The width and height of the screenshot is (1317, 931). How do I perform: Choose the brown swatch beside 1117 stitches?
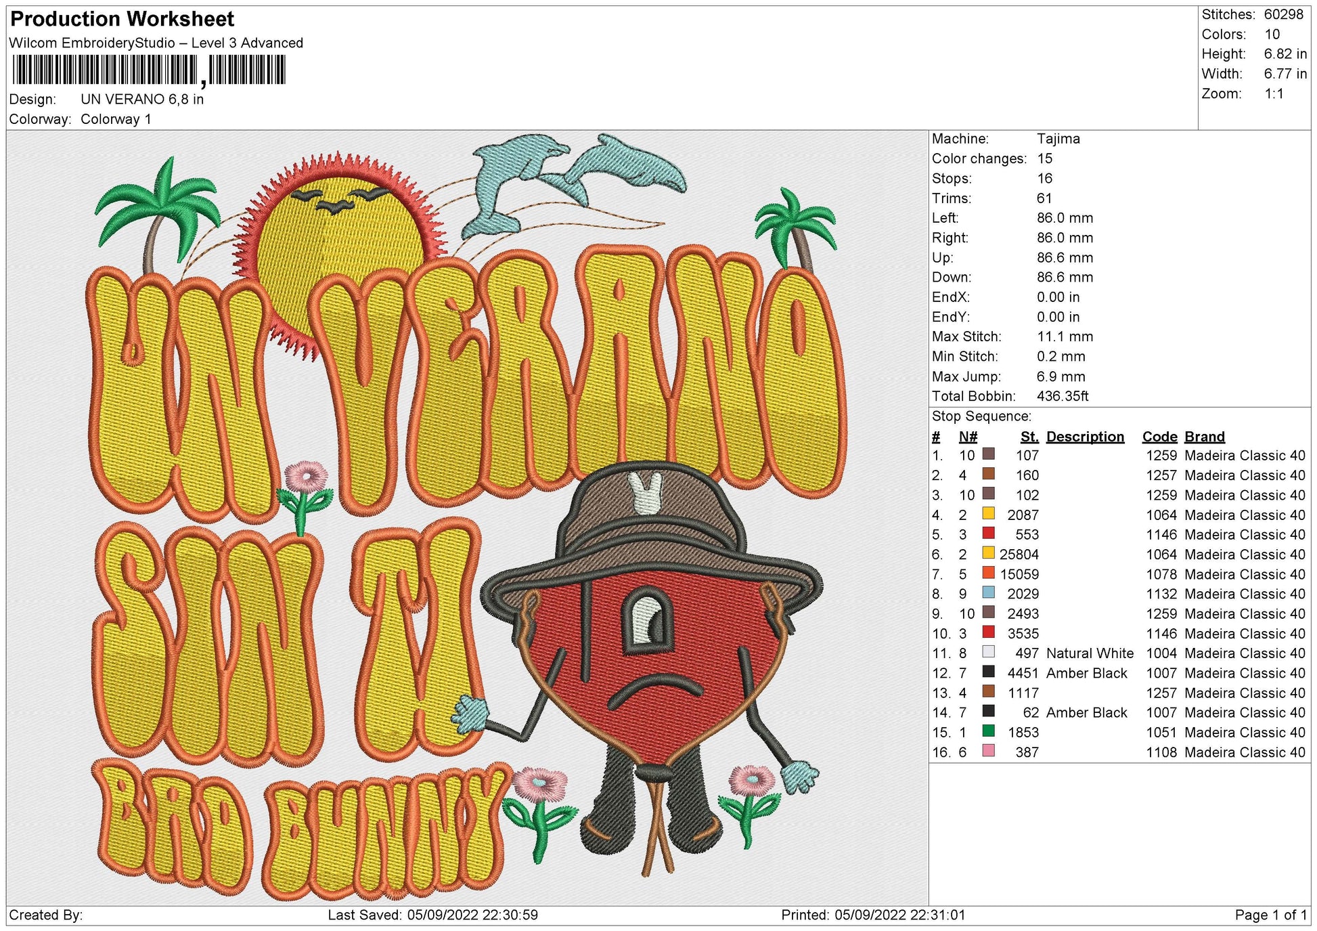point(988,691)
